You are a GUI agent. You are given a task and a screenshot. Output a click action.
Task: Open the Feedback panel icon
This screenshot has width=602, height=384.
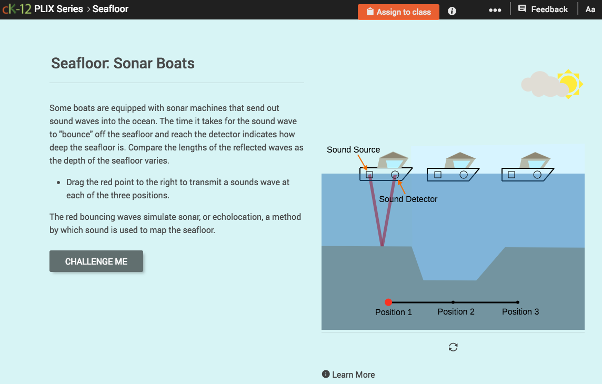click(521, 9)
